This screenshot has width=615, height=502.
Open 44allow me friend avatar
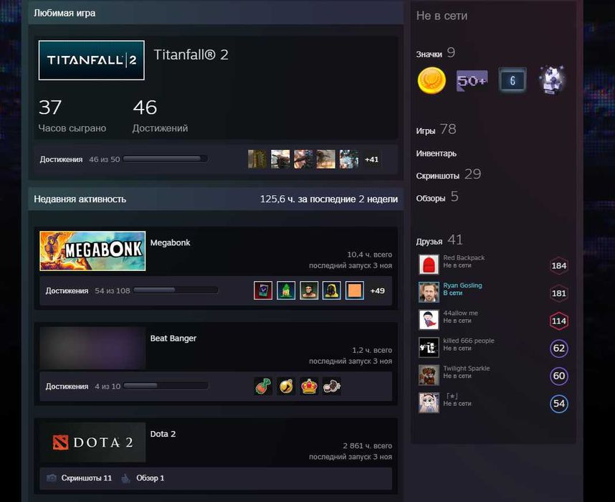pyautogui.click(x=429, y=320)
